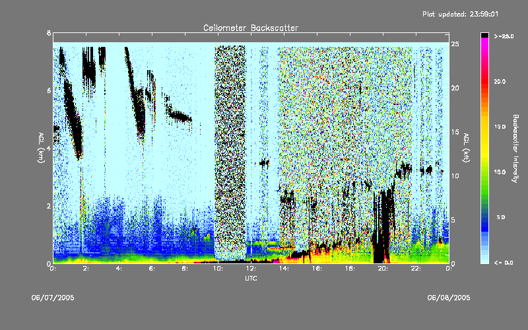Click the '2' tick on left km axis

(x=49, y=206)
